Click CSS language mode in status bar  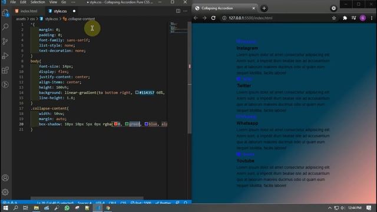coord(123,203)
